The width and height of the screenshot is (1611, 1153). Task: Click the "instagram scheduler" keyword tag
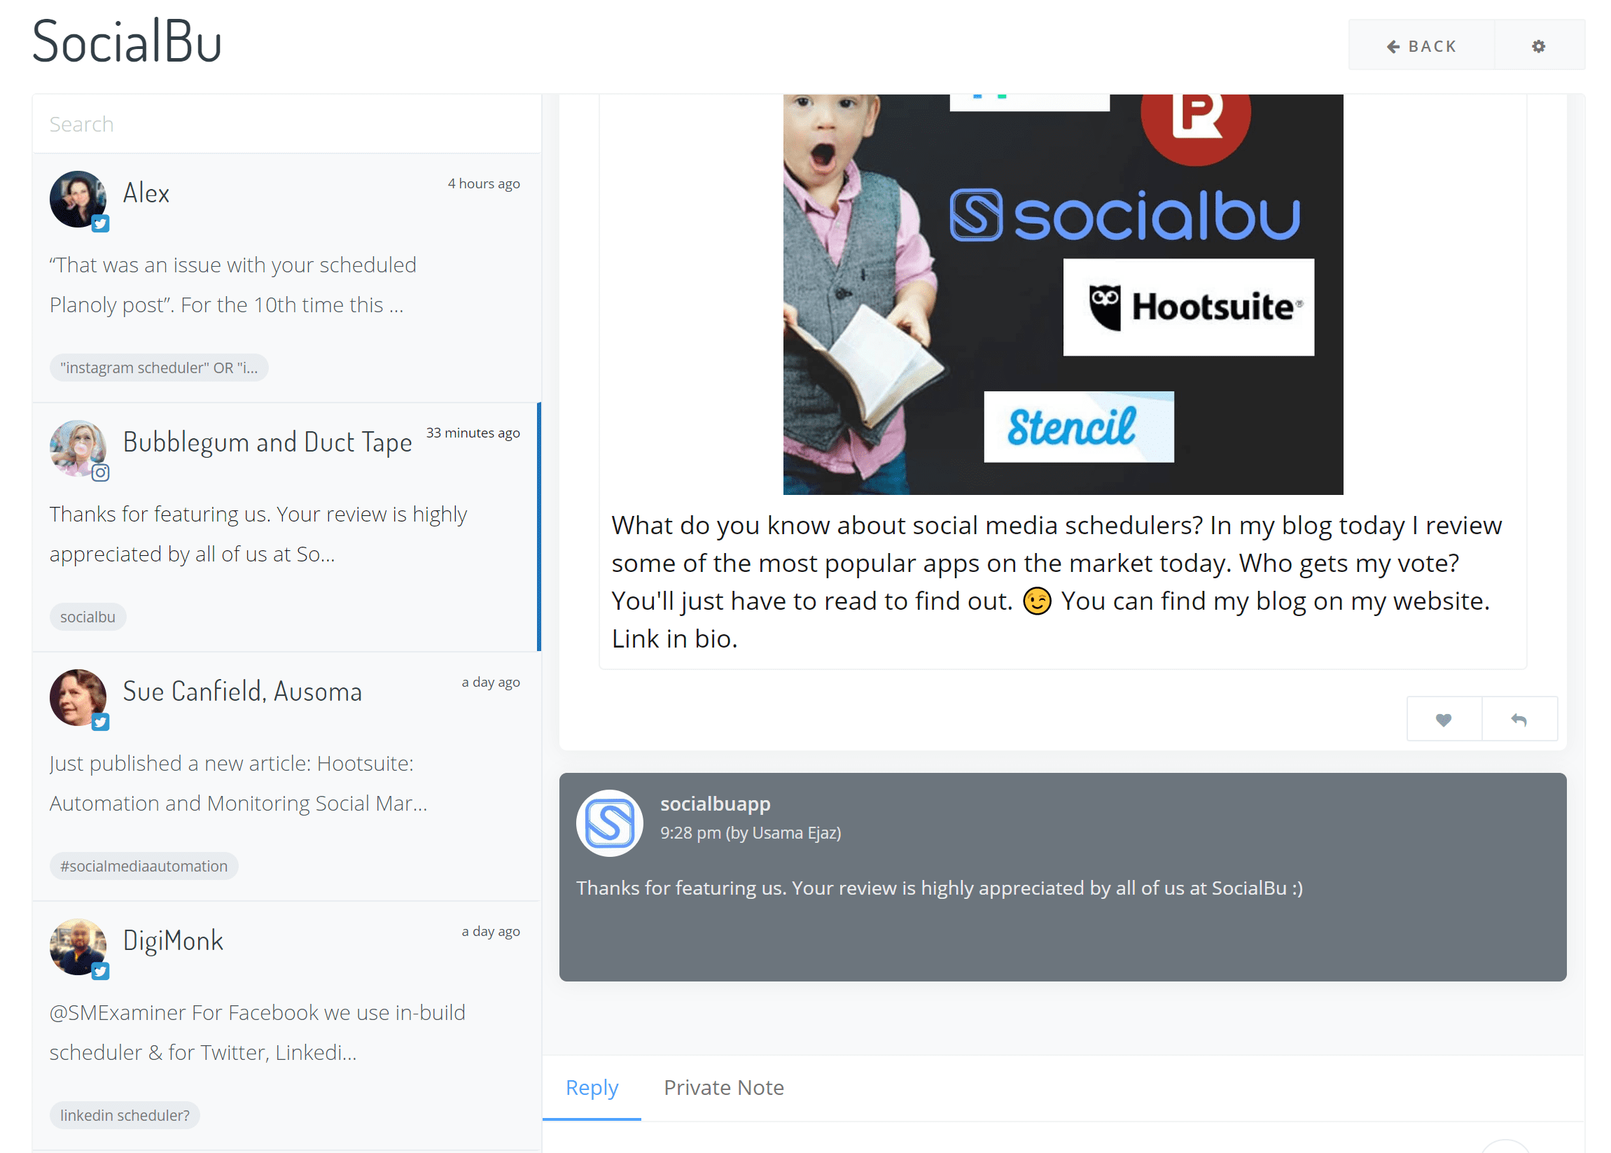click(x=158, y=368)
